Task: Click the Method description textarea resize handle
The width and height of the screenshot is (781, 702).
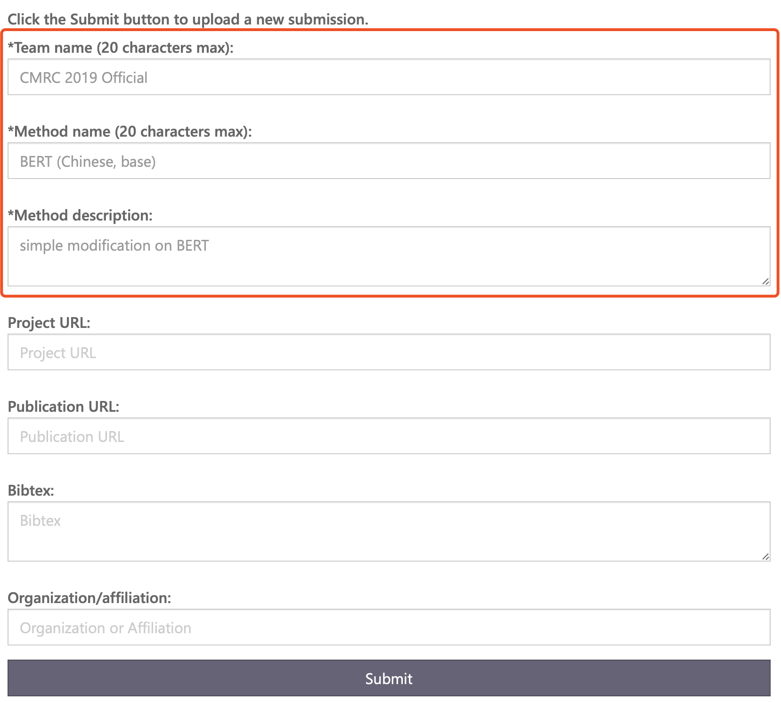Action: [x=765, y=281]
